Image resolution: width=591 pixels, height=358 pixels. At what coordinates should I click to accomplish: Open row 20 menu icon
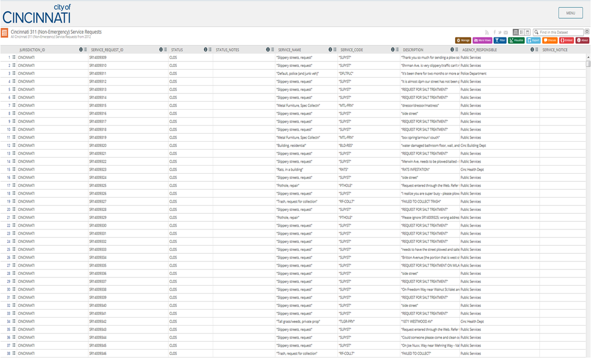click(x=14, y=209)
